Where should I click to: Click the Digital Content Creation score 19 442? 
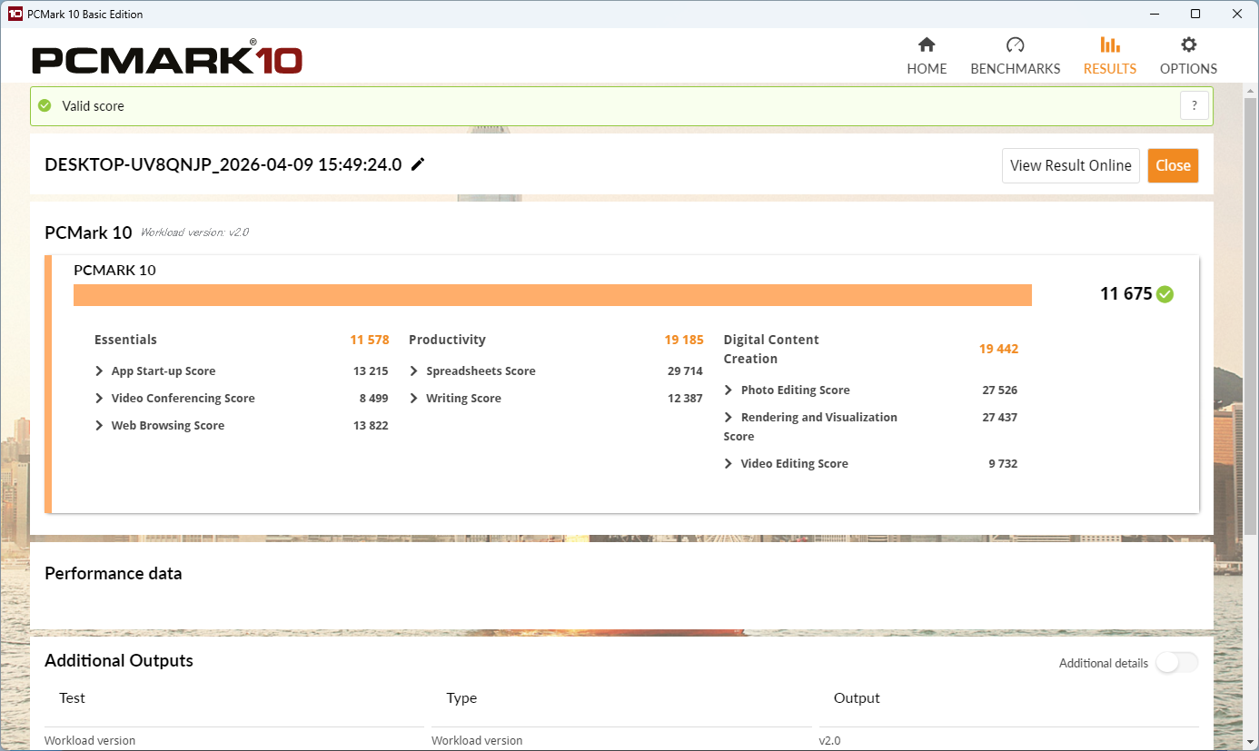(x=998, y=349)
